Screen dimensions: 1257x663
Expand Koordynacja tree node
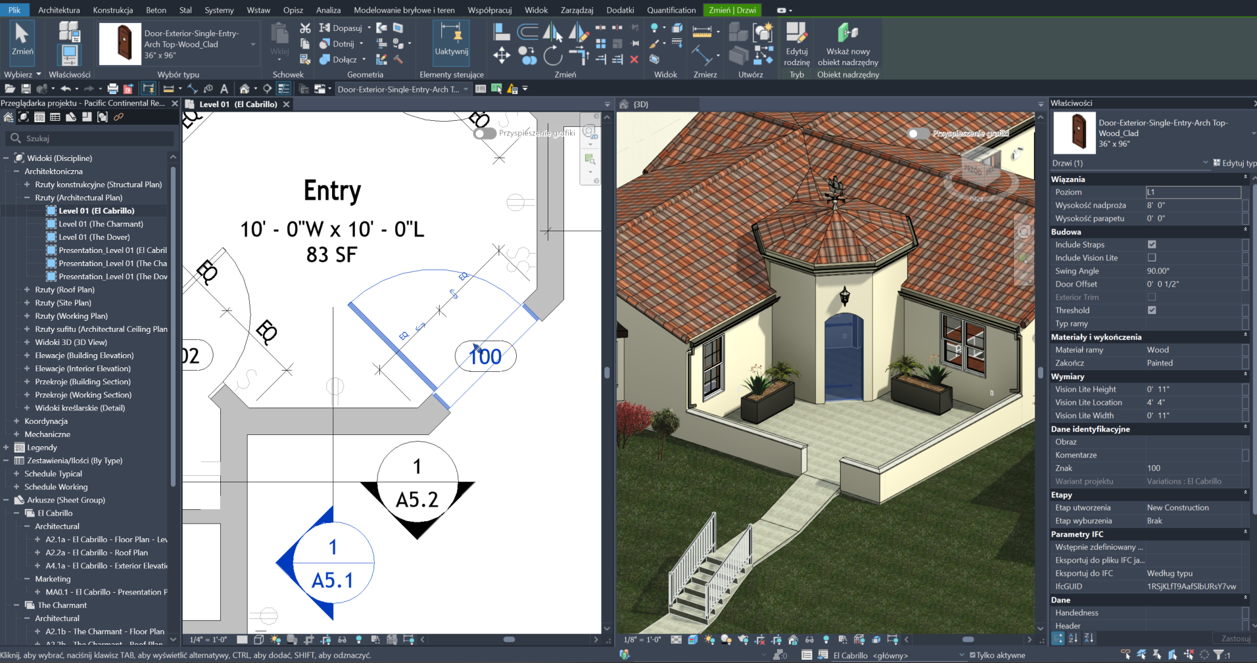16,421
